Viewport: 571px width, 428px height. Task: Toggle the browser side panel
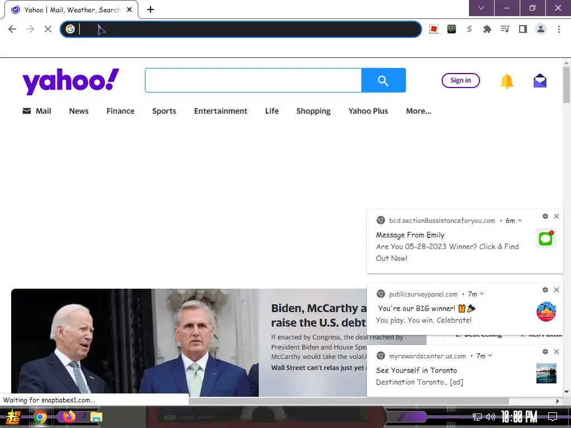(523, 29)
